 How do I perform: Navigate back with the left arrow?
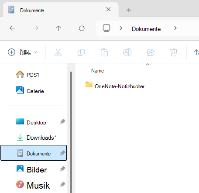12,28
